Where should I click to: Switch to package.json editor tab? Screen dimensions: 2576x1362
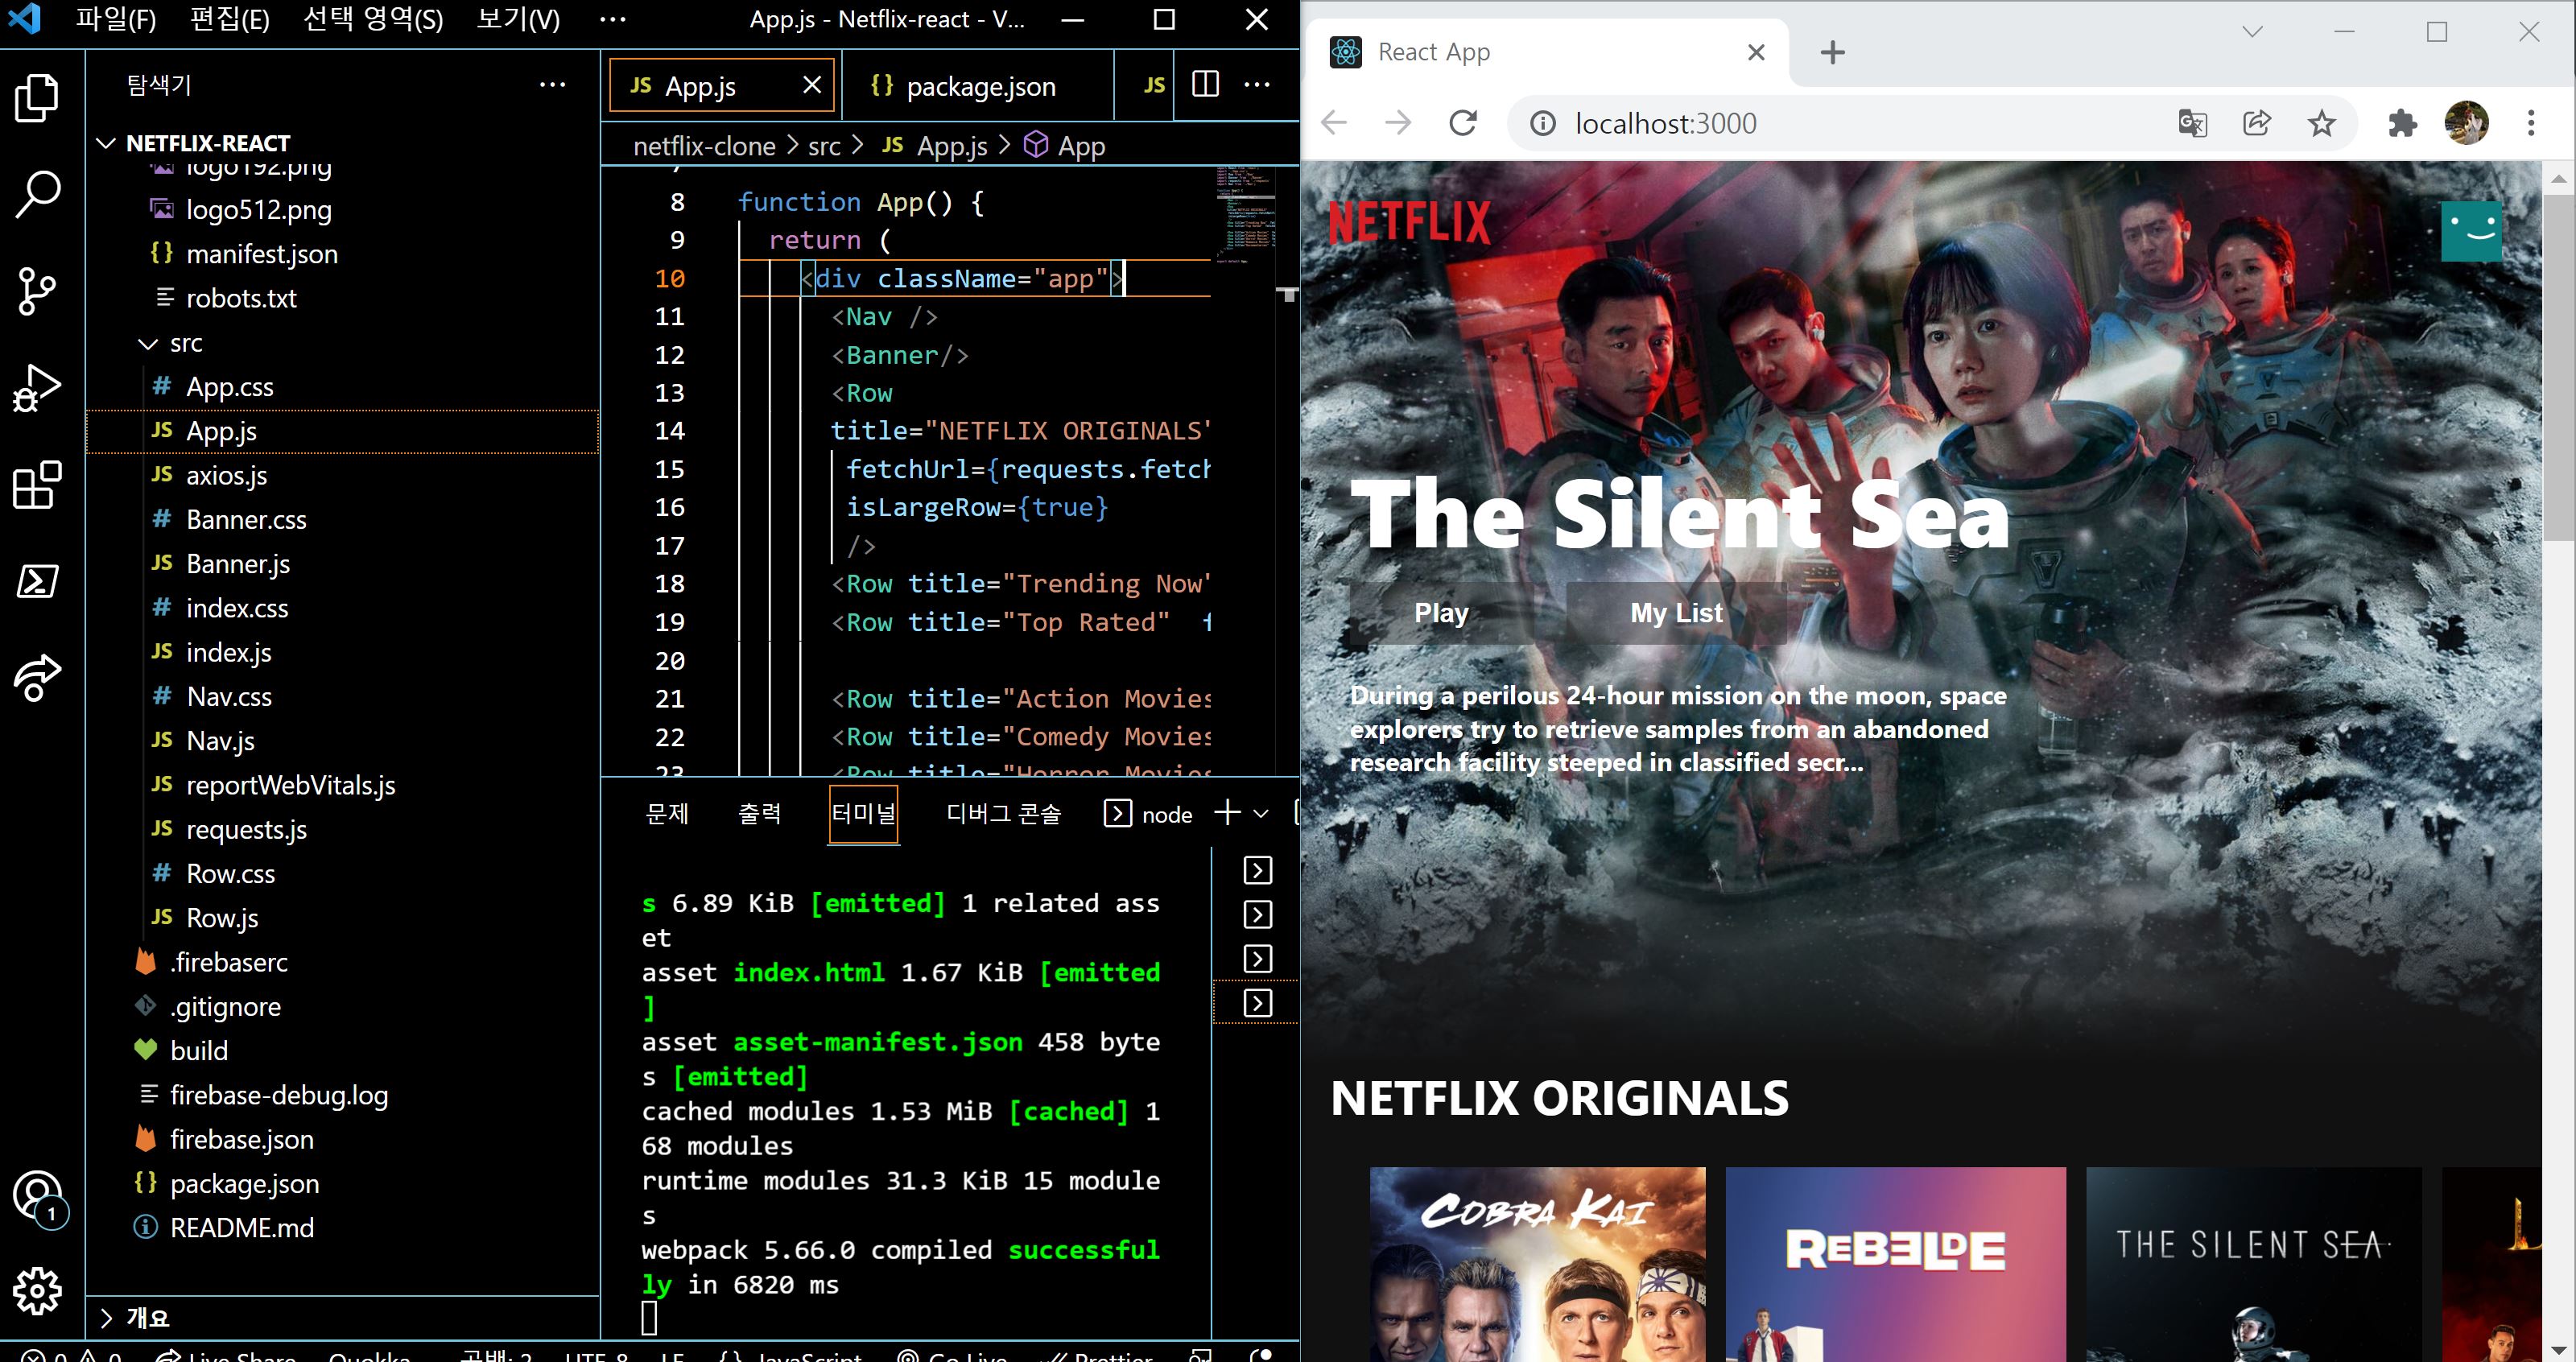click(x=978, y=86)
